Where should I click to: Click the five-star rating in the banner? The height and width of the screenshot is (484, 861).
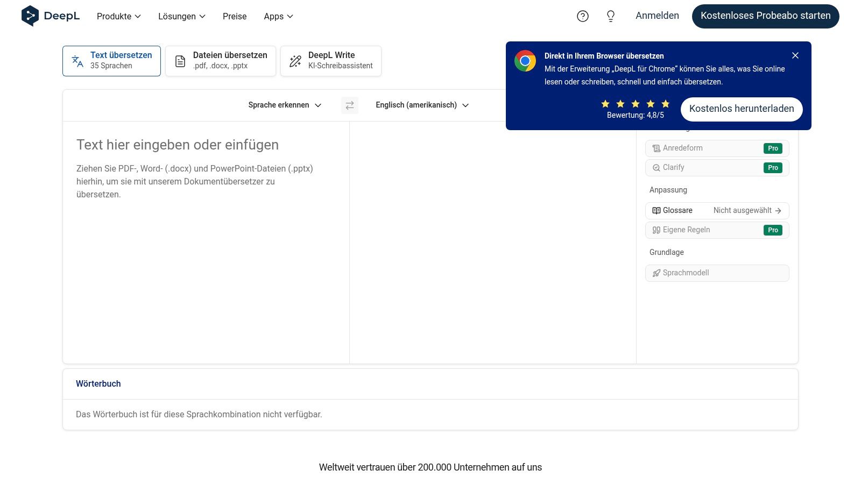tap(636, 104)
